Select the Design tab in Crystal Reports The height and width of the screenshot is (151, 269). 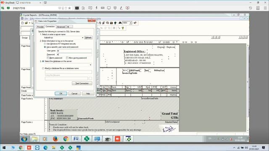point(25,38)
